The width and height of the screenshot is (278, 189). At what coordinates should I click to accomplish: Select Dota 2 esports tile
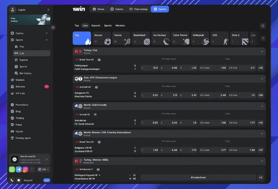[239, 38]
